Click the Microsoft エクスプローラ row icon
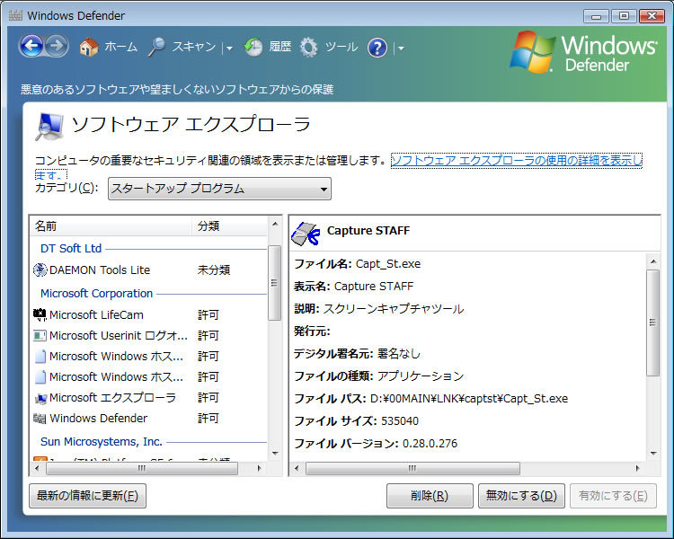This screenshot has height=539, width=674. pyautogui.click(x=40, y=398)
